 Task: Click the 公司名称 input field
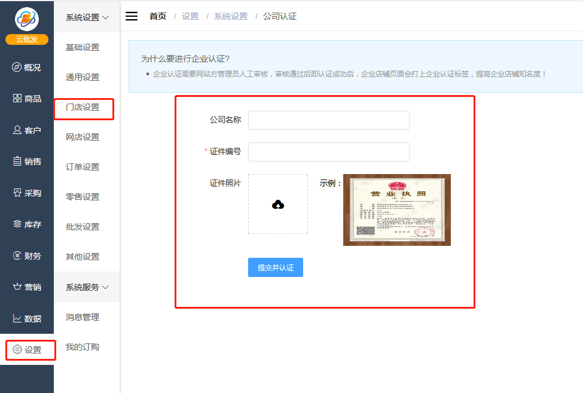pos(328,120)
